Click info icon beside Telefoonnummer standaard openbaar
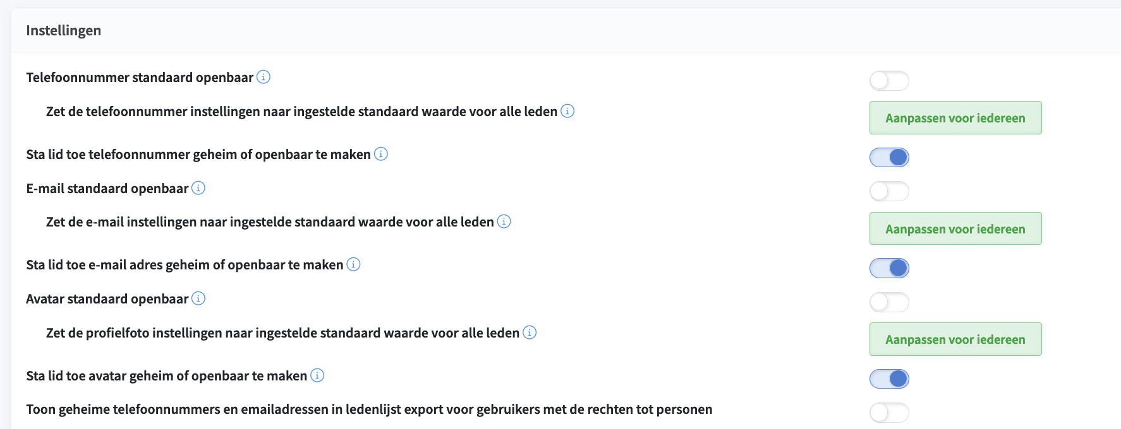Viewport: 1121px width, 429px height. [264, 77]
